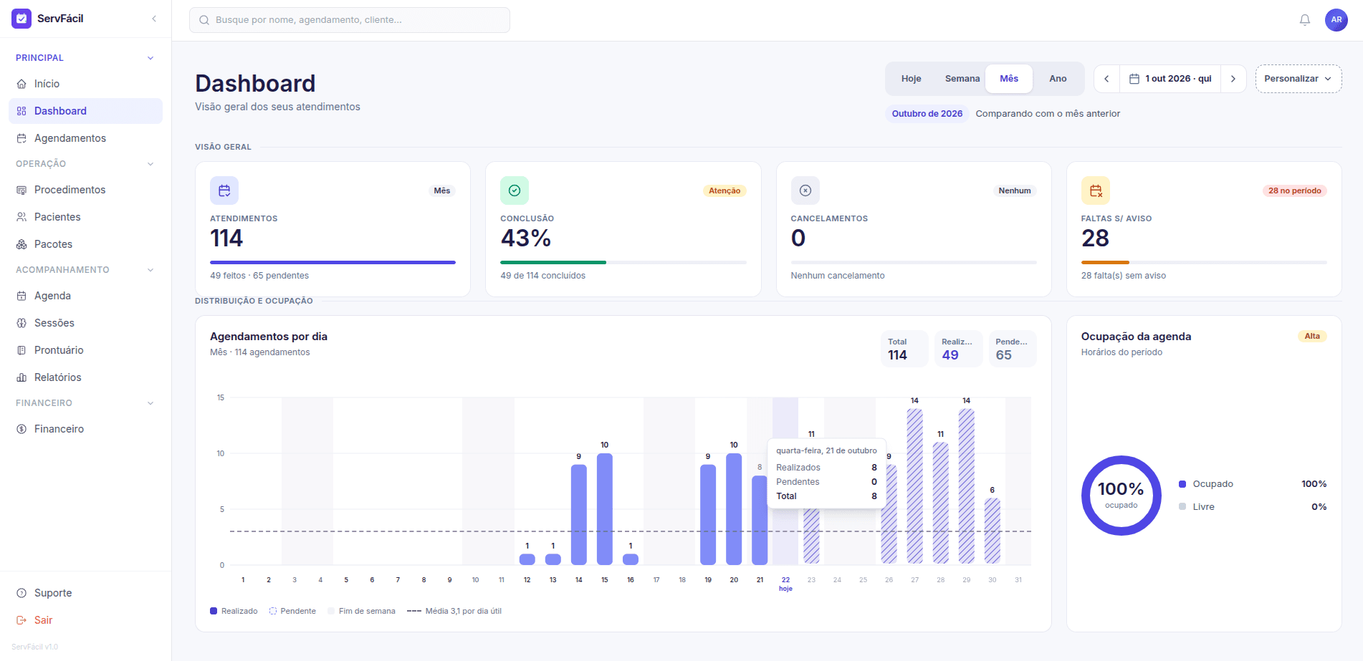Viewport: 1363px width, 661px height.
Task: Collapse the FINANCEIRO sidebar section
Action: (x=150, y=403)
